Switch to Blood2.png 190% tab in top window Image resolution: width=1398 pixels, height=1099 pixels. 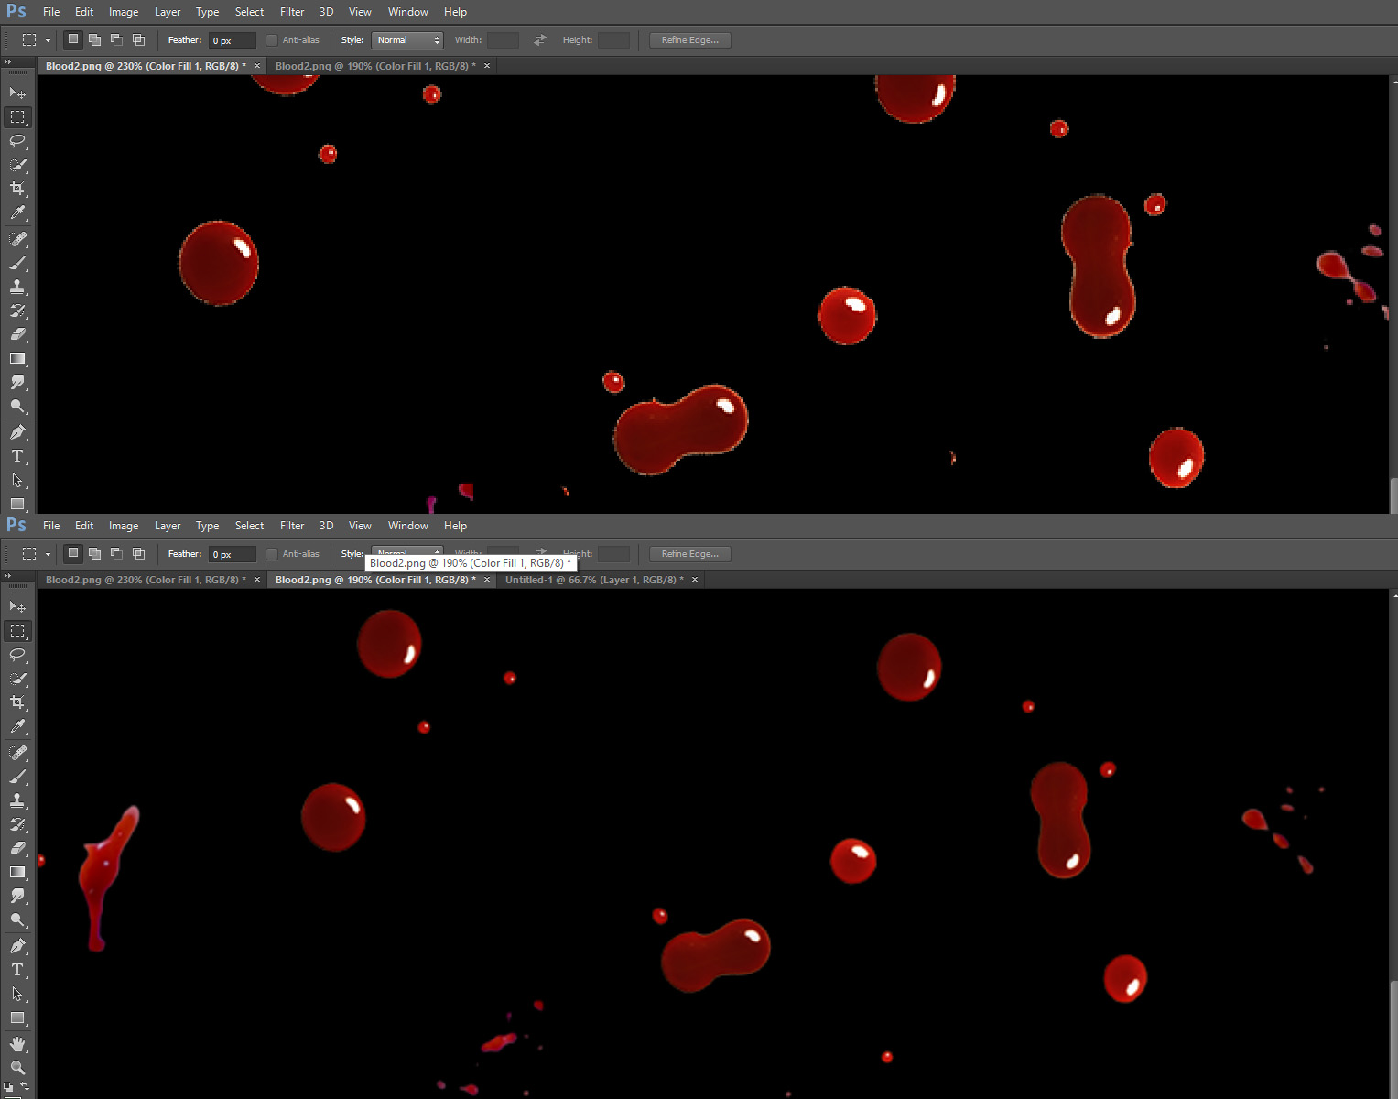pyautogui.click(x=375, y=66)
